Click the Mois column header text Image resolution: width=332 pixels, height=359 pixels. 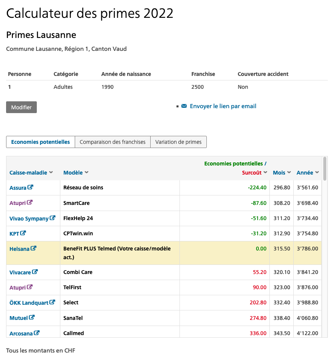click(279, 173)
